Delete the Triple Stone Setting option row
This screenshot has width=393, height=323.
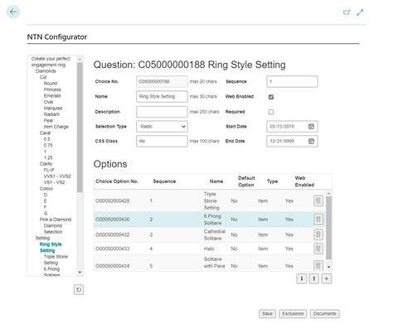[318, 200]
